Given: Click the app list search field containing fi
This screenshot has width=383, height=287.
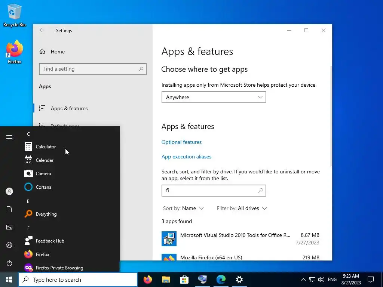Looking at the screenshot, I should (214, 190).
